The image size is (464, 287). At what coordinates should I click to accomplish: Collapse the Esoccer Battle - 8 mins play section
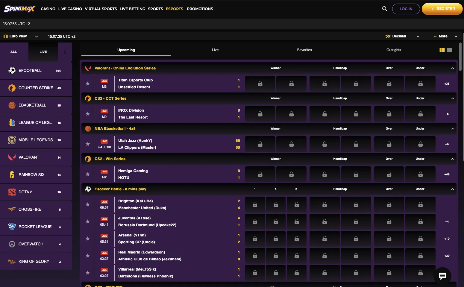453,189
